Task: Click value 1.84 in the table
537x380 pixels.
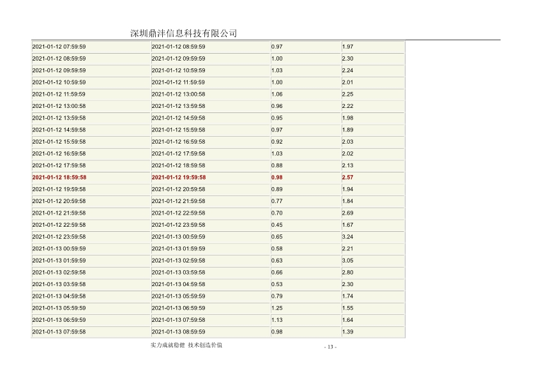Action: (347, 201)
